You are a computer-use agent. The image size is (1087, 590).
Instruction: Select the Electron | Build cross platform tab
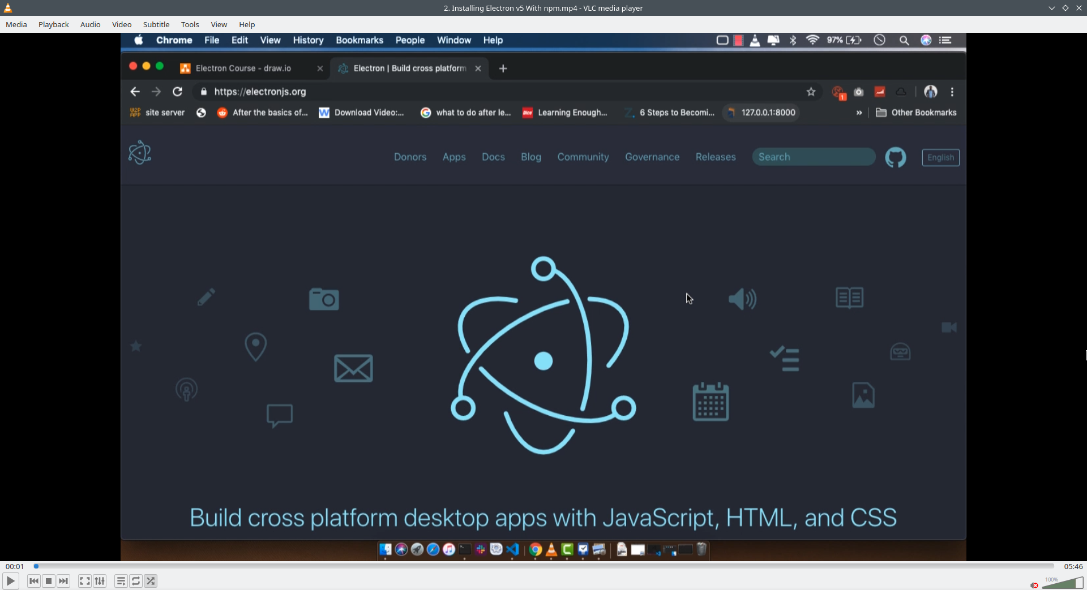pyautogui.click(x=410, y=68)
